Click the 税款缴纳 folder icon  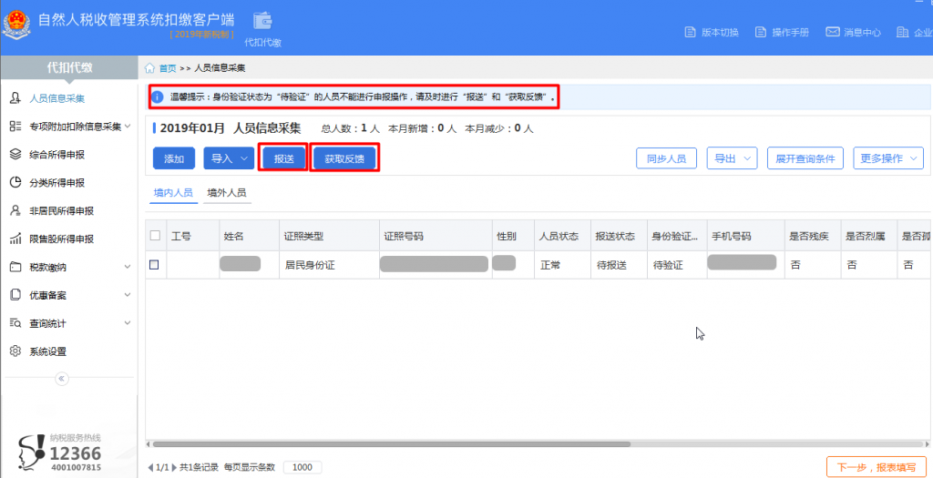(x=15, y=267)
